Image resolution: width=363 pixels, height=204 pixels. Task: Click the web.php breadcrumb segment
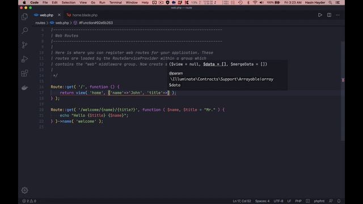click(62, 23)
